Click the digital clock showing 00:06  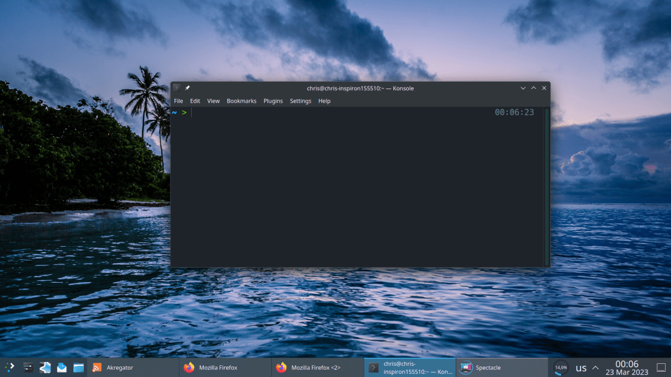tap(626, 368)
